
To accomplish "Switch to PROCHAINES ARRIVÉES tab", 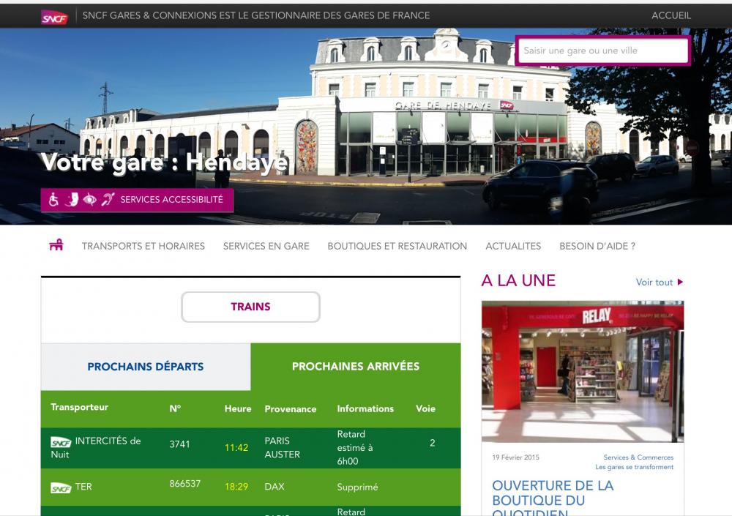I will 356,367.
